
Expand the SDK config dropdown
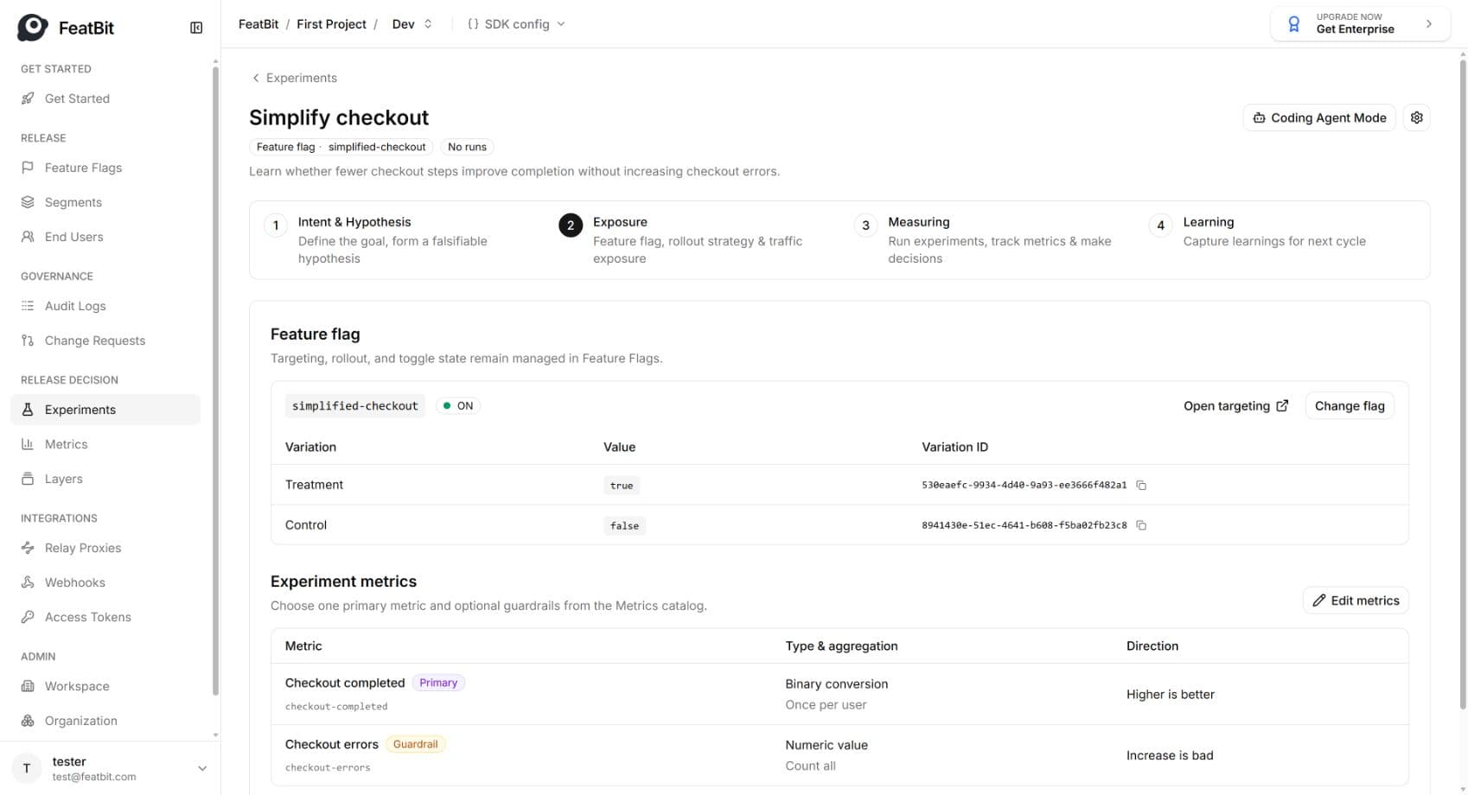[x=517, y=24]
